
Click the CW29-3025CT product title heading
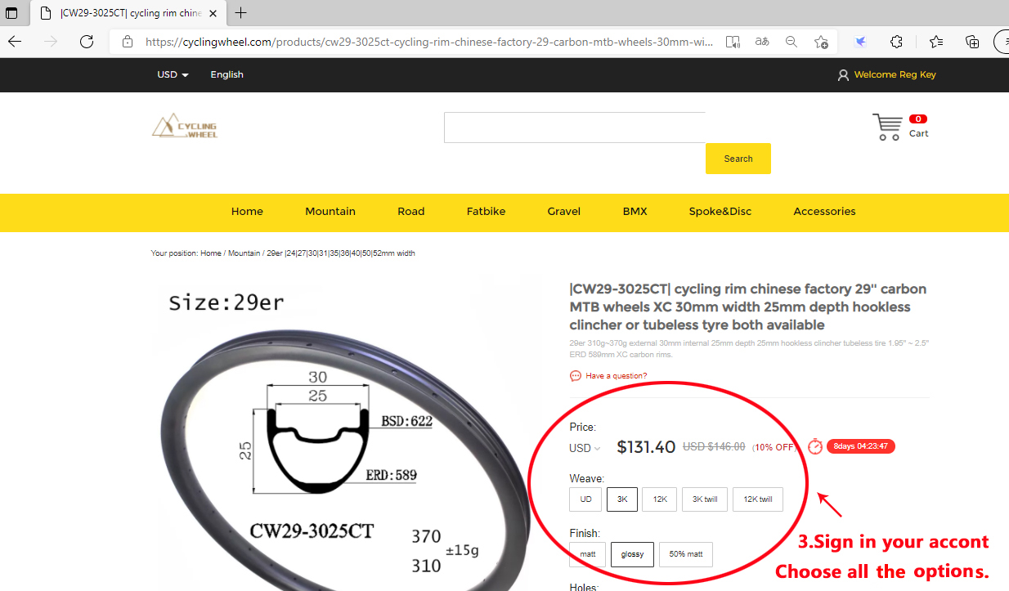coord(749,307)
